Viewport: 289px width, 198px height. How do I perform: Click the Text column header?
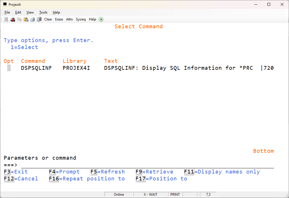pyautogui.click(x=111, y=61)
